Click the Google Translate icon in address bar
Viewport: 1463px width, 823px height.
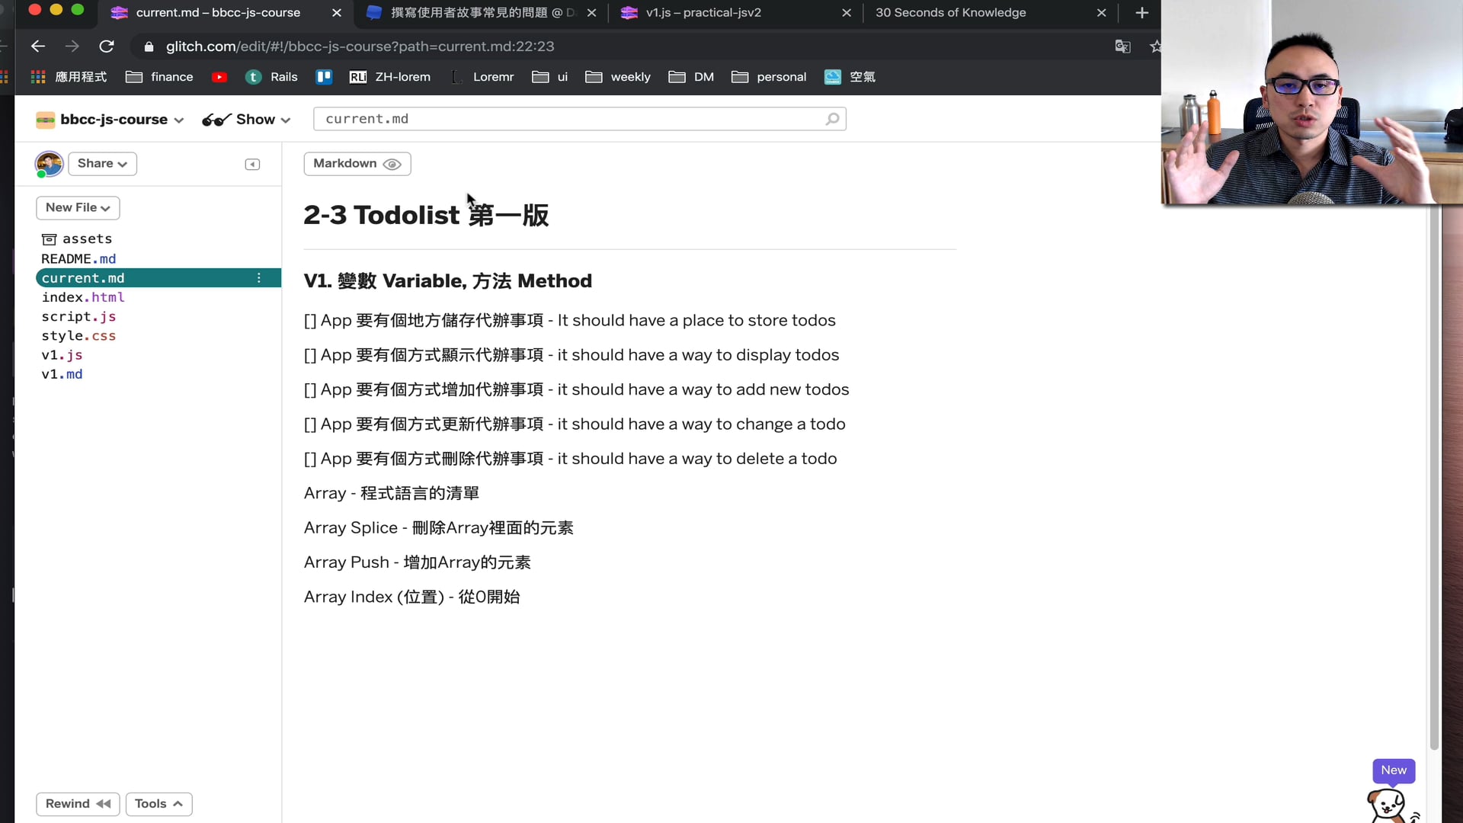[x=1122, y=46]
